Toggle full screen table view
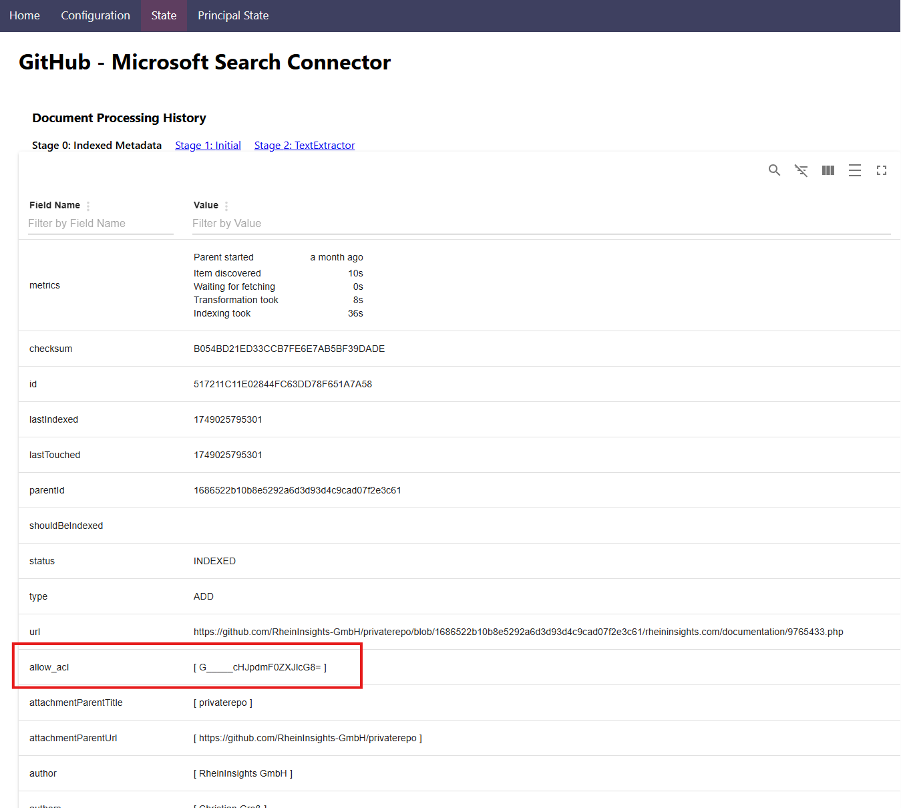The width and height of the screenshot is (901, 808). click(882, 170)
